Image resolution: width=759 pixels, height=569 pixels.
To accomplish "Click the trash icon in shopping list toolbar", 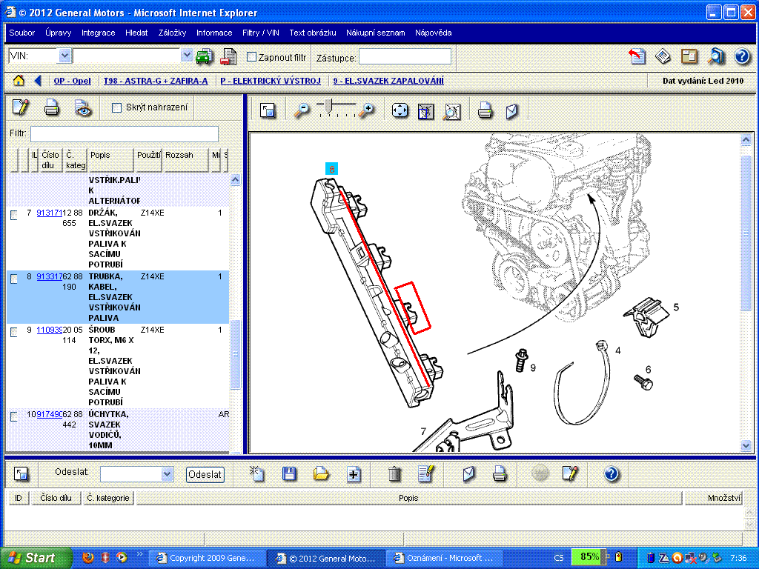I will pyautogui.click(x=395, y=474).
